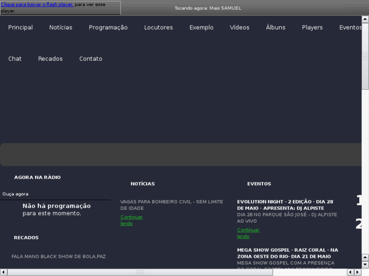This screenshot has width=369, height=276.
Task: Select the Players menu item
Action: [x=312, y=27]
